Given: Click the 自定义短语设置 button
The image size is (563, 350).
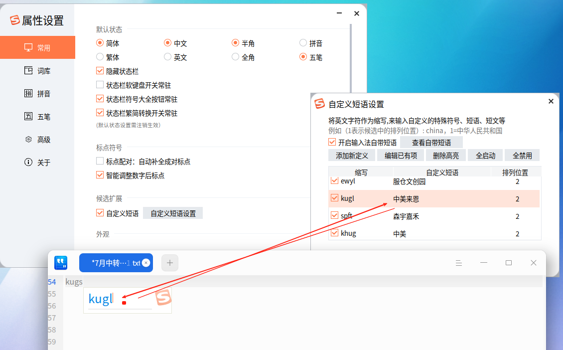Looking at the screenshot, I should click(x=173, y=213).
